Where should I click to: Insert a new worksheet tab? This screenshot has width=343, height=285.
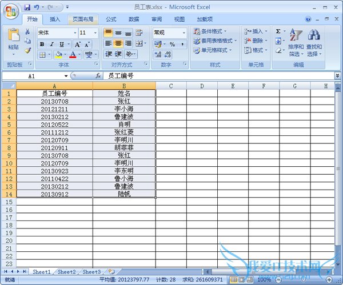click(112, 272)
